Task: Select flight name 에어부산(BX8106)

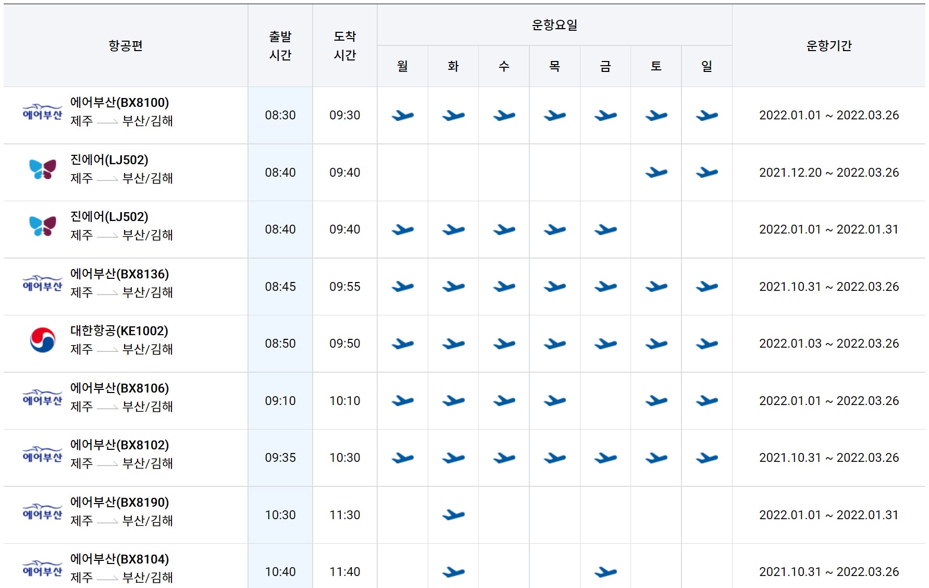Action: (x=120, y=388)
